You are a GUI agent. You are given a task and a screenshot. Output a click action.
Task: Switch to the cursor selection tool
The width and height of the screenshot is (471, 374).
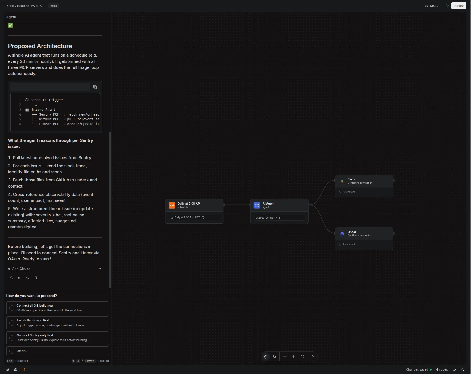275,357
